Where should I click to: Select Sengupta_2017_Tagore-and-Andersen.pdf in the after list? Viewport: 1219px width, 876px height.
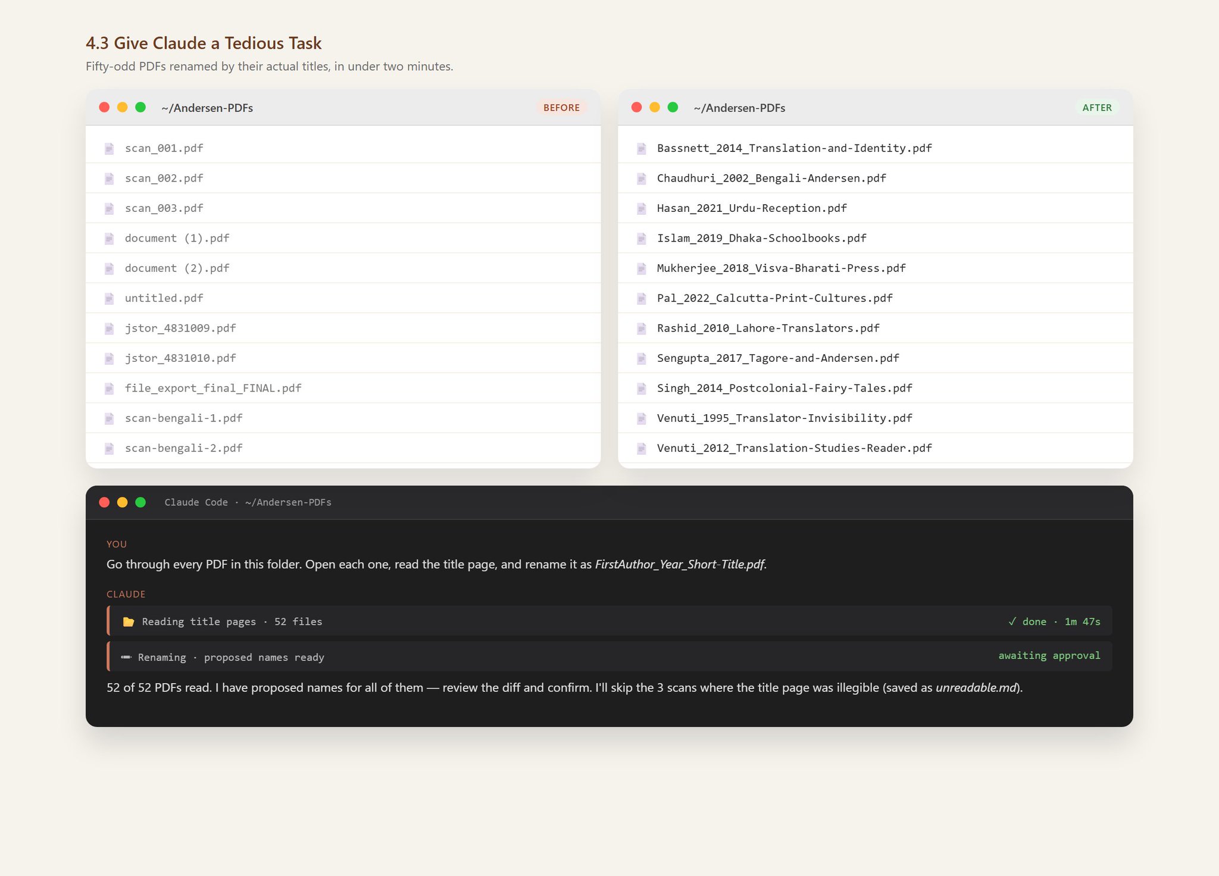[x=875, y=358]
